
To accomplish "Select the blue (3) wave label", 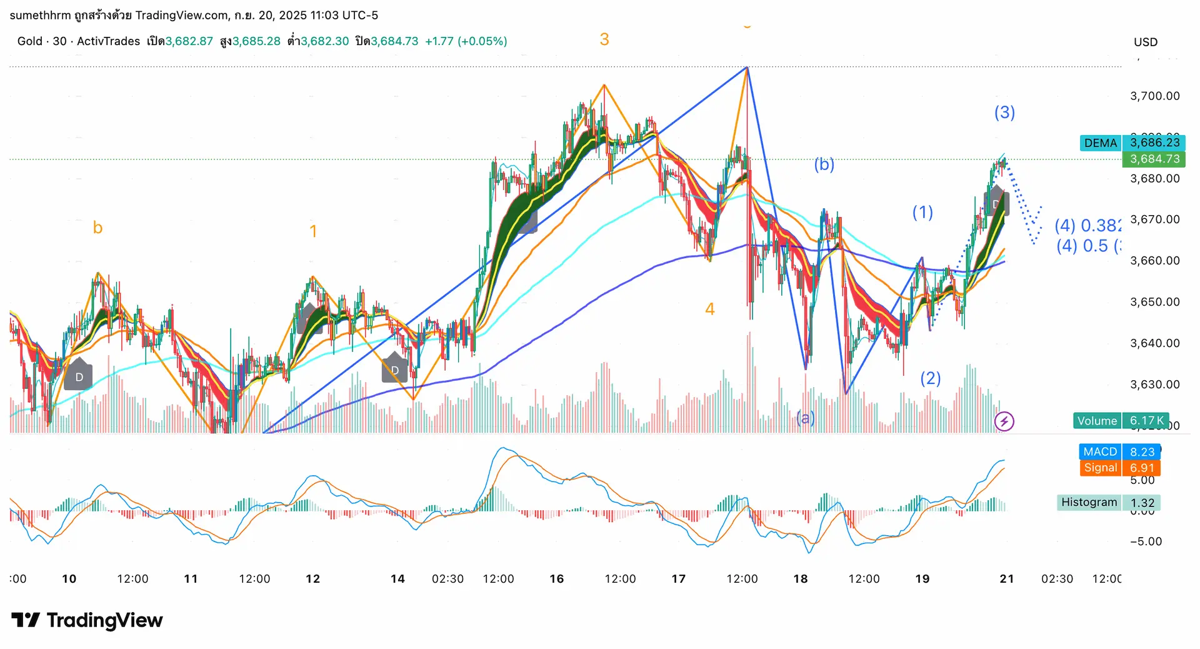I will (1004, 113).
